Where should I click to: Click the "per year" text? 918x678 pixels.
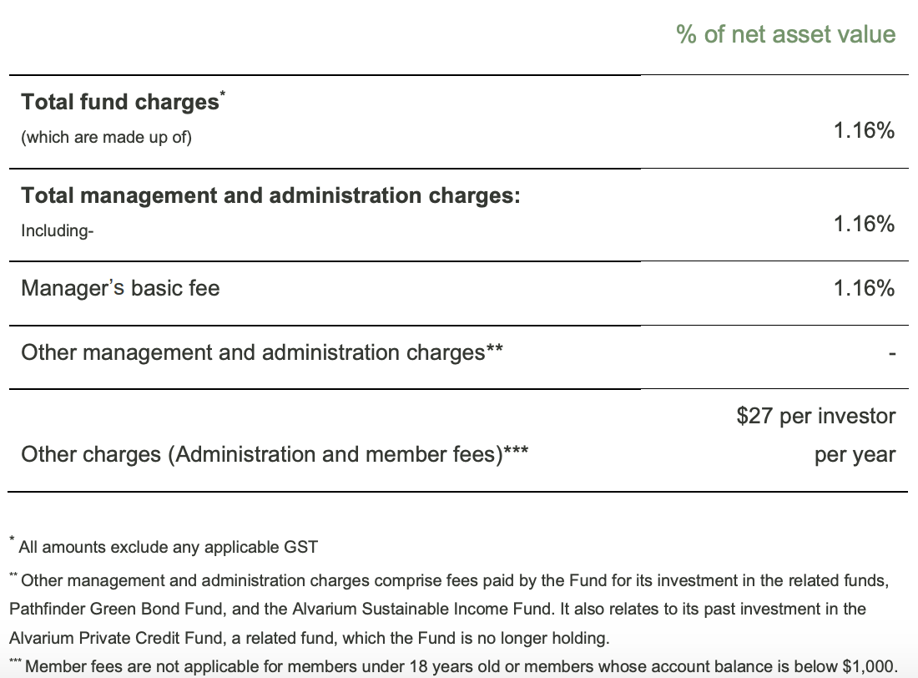[855, 455]
